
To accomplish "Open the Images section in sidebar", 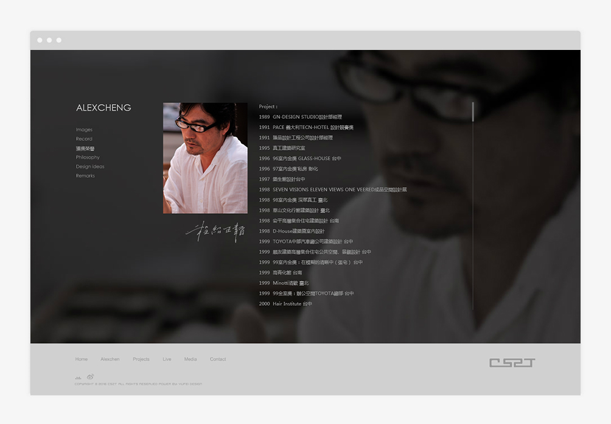I will point(84,130).
